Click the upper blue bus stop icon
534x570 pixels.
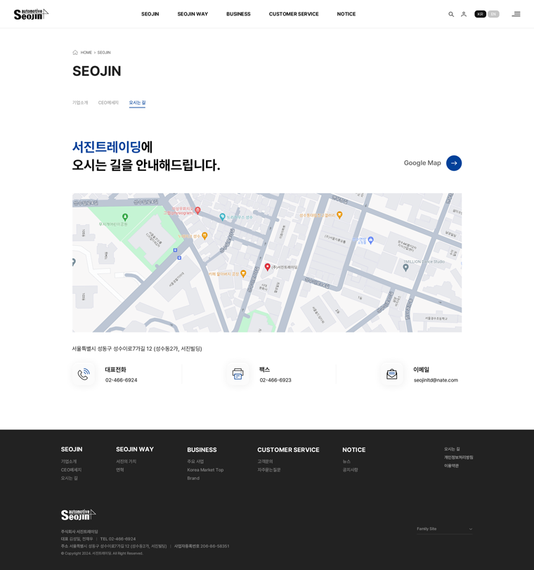pos(175,250)
